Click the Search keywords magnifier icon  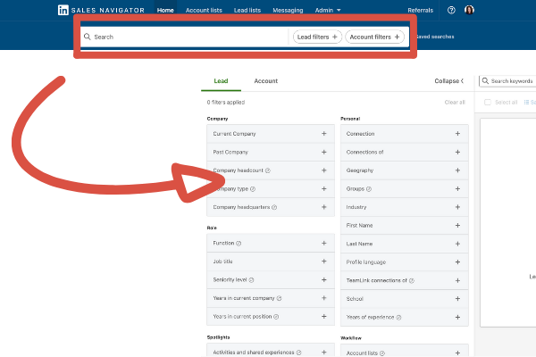(x=485, y=81)
